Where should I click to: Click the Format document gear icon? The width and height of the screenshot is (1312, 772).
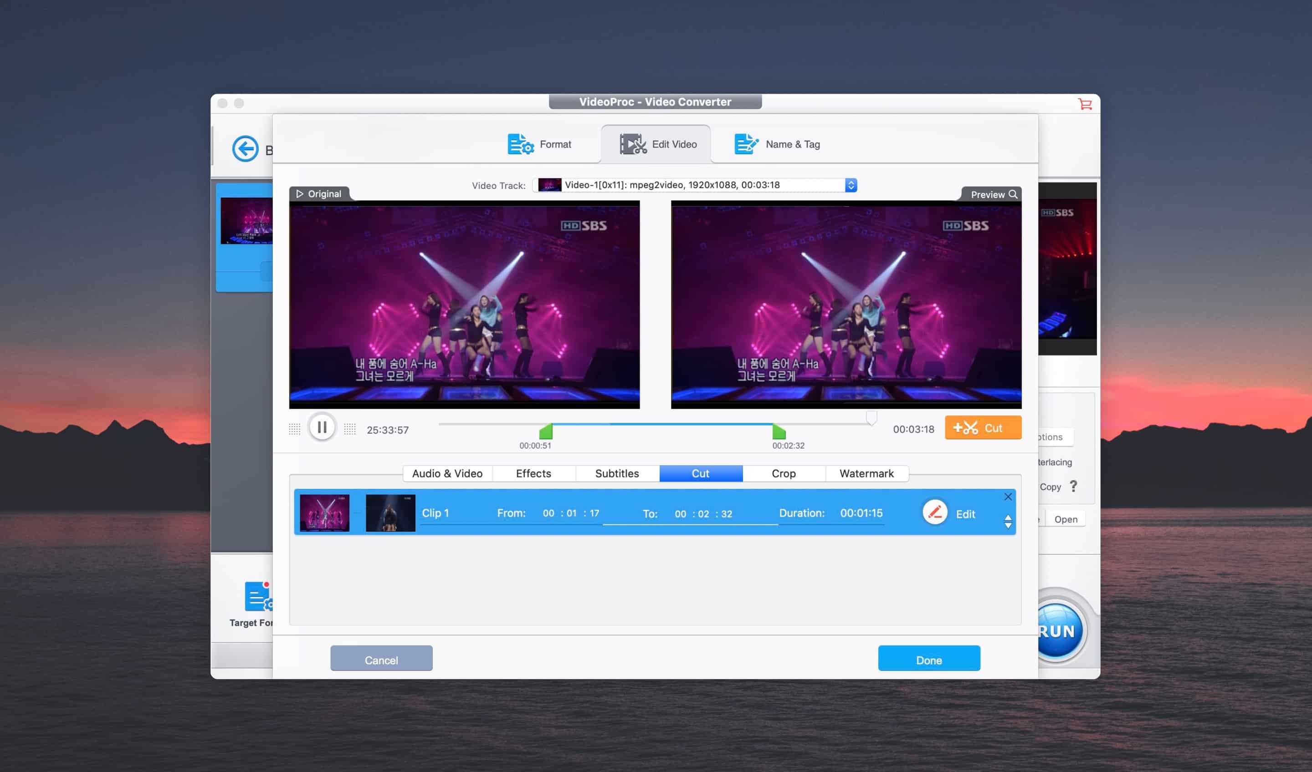[521, 144]
